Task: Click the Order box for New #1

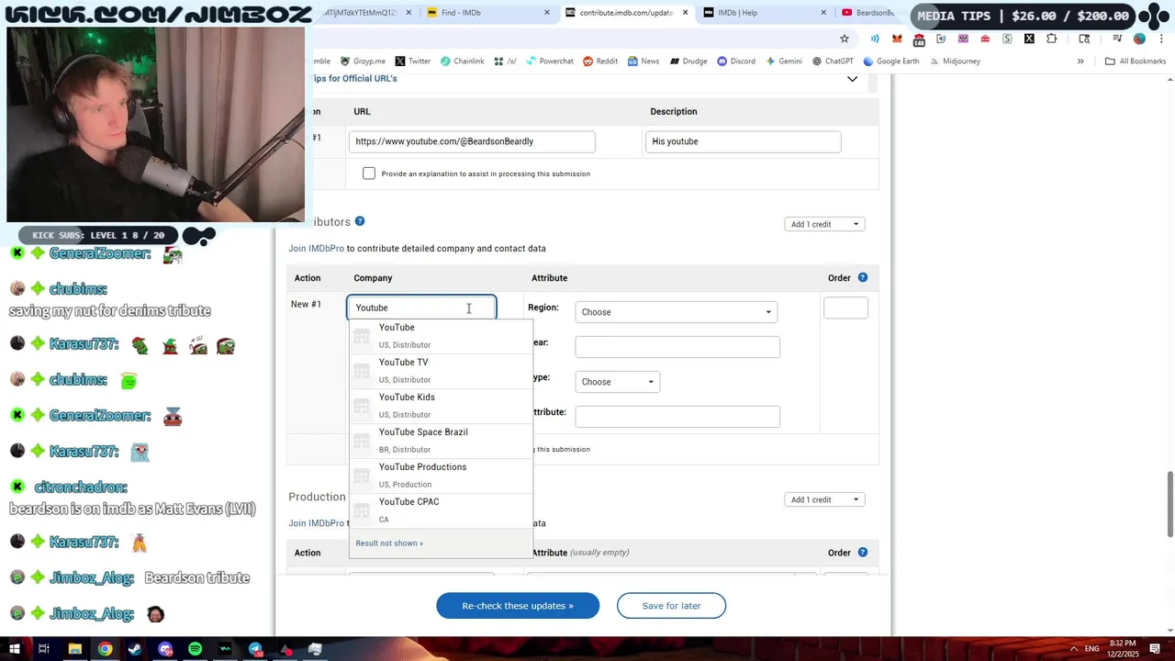Action: pyautogui.click(x=845, y=308)
